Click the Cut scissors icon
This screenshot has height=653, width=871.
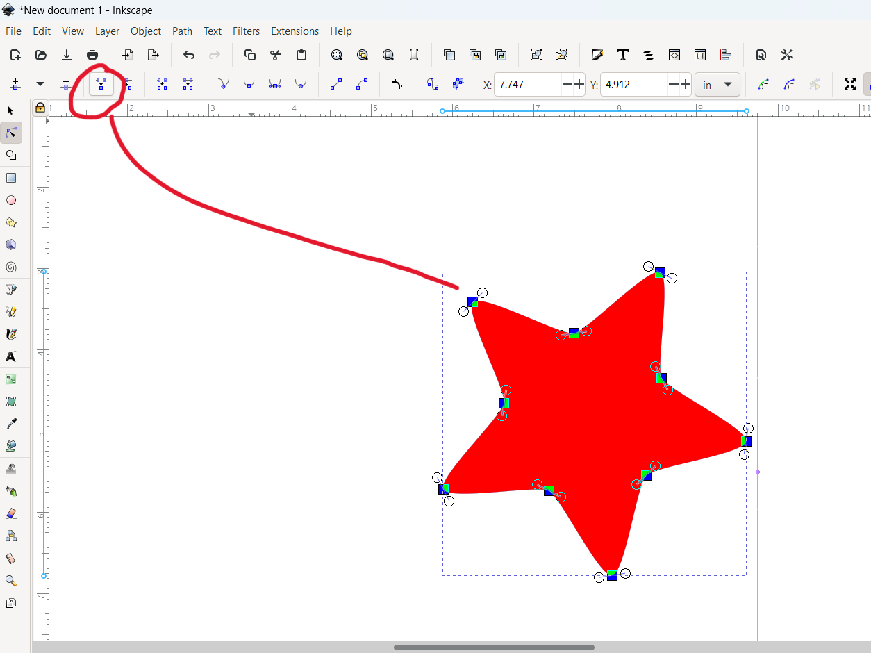click(276, 55)
